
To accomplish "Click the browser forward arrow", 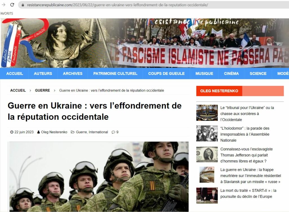I will [x=3, y=5].
